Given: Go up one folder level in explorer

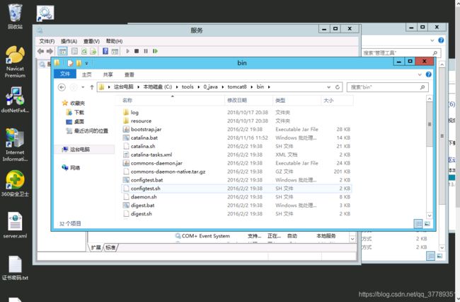Looking at the screenshot, I should [x=92, y=87].
